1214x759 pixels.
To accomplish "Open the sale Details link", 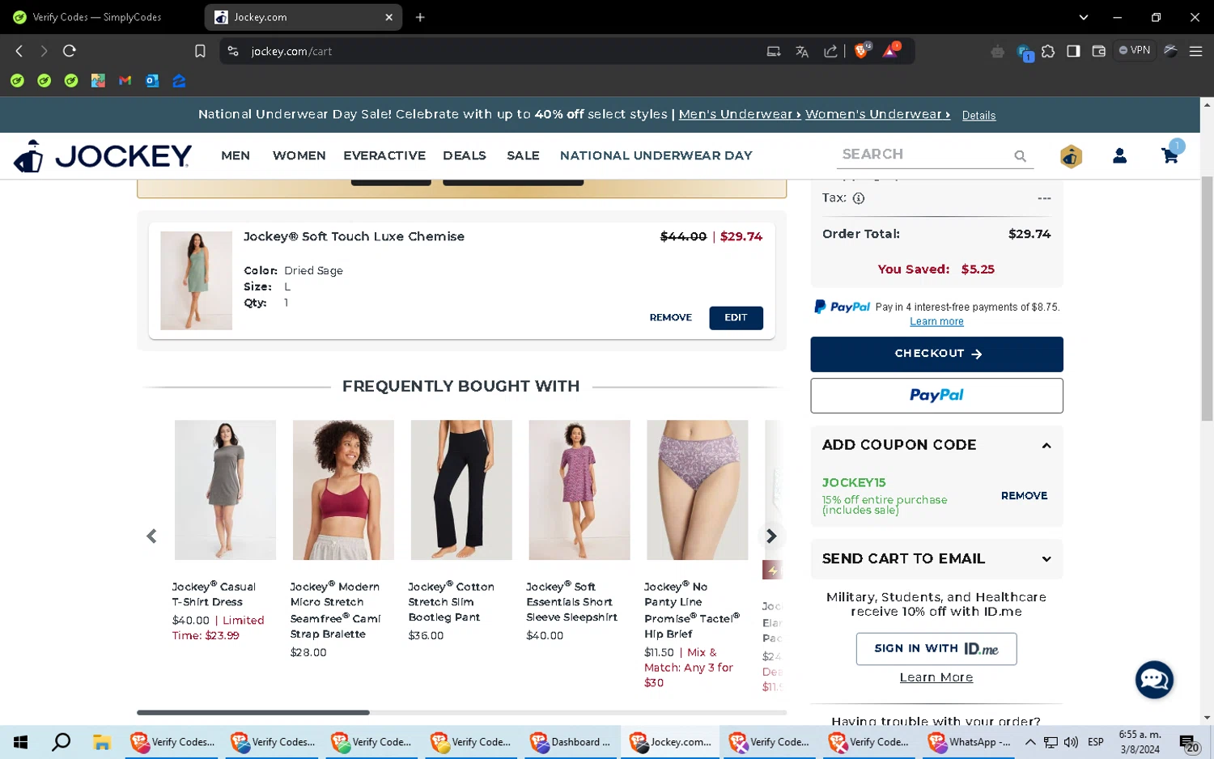I will point(978,116).
